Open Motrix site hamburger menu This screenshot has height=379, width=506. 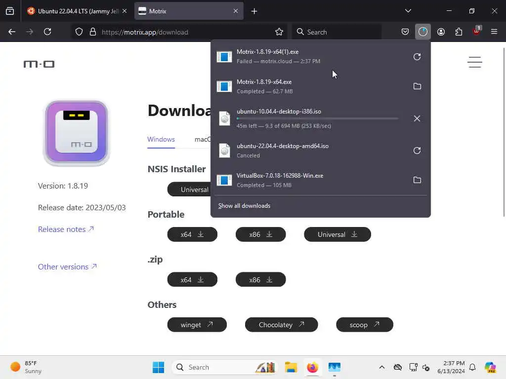click(475, 62)
